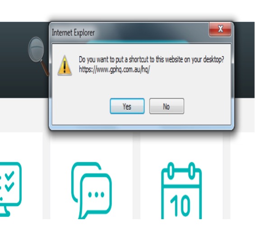Click the gphq.com.au URL text in dialog
The image size is (255, 239).
[x=114, y=70]
